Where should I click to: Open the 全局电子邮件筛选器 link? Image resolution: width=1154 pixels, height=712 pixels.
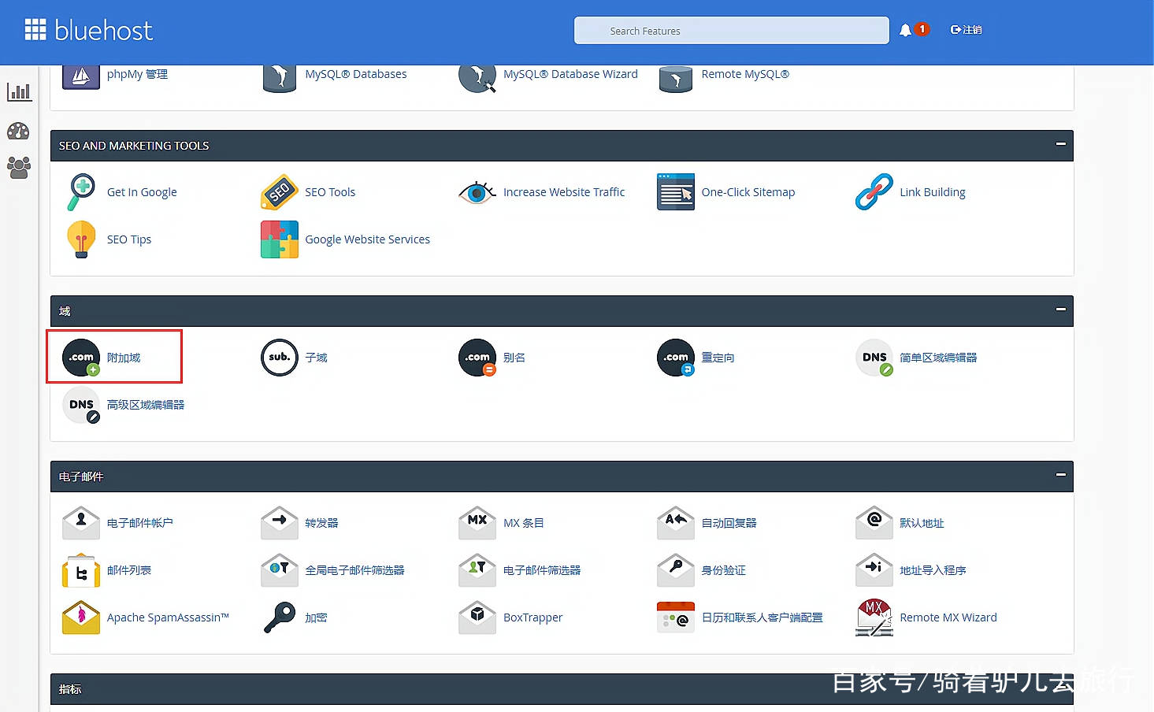354,570
